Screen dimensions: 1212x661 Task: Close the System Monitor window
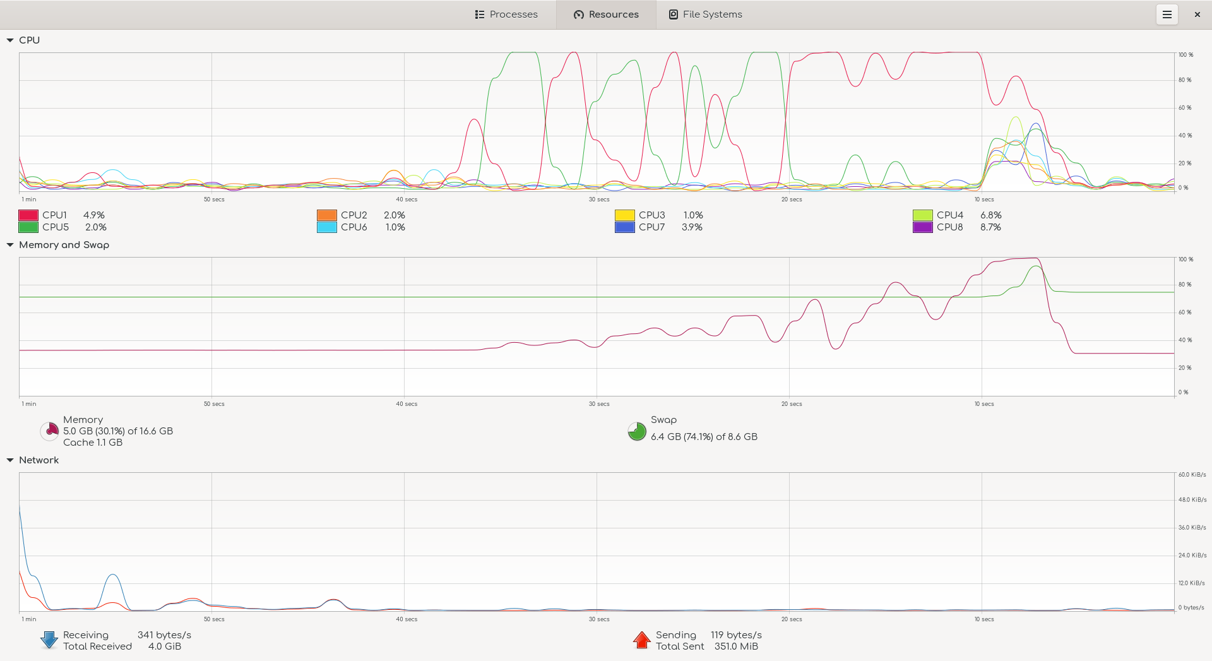[1197, 14]
